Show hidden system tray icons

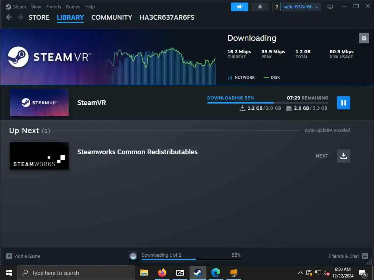click(x=301, y=273)
